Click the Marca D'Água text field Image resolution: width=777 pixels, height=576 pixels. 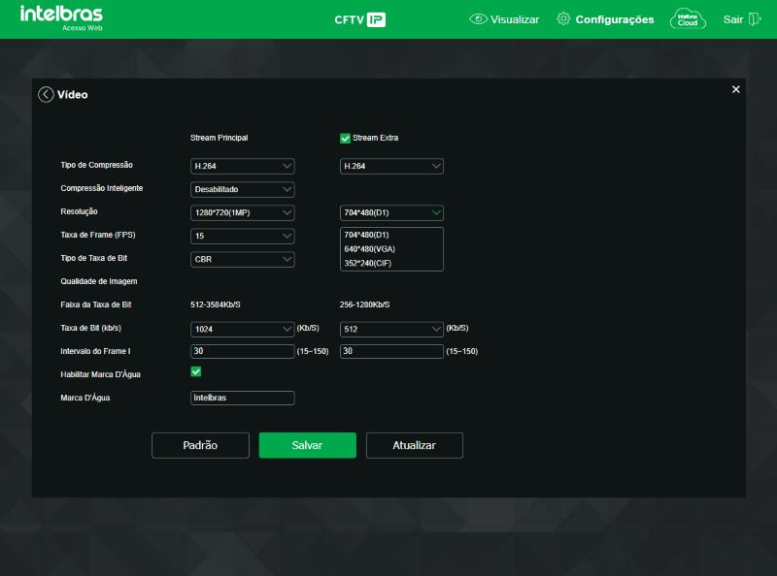242,398
